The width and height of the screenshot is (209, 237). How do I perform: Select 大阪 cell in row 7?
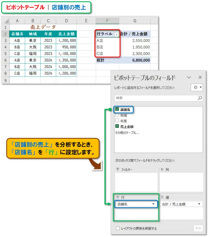pos(33,67)
